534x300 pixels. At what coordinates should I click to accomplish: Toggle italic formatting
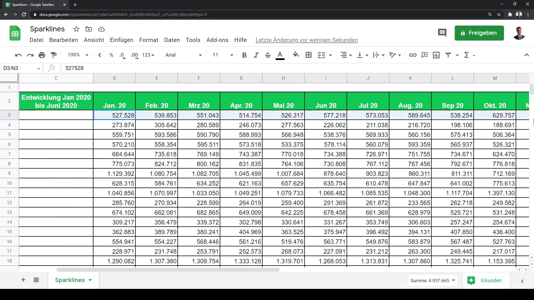pyautogui.click(x=256, y=55)
